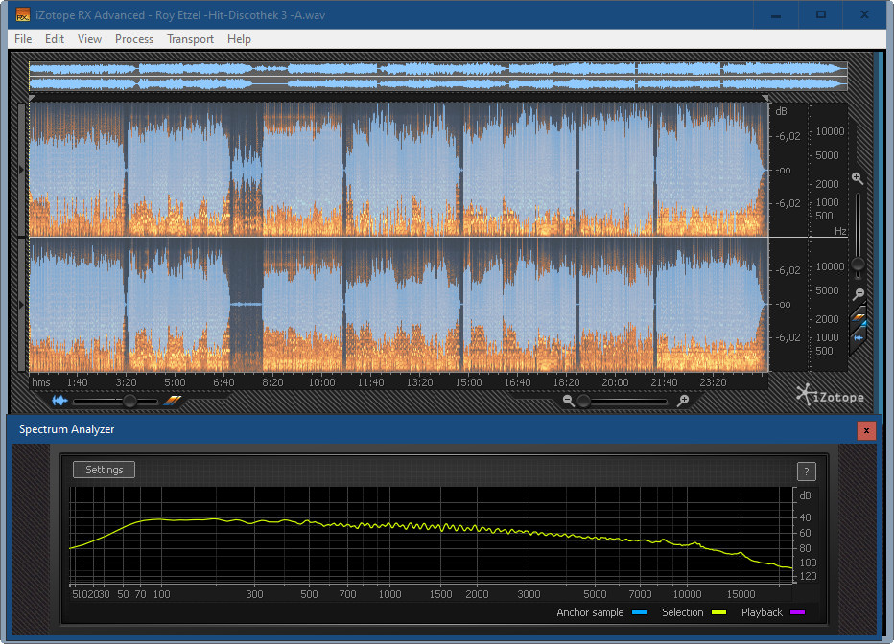Click the vertical zoom out magnifier
The image size is (894, 644).
(859, 294)
